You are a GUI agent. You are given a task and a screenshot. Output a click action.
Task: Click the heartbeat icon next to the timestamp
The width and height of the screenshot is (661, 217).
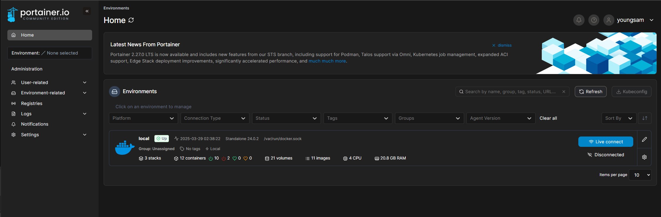(x=177, y=139)
